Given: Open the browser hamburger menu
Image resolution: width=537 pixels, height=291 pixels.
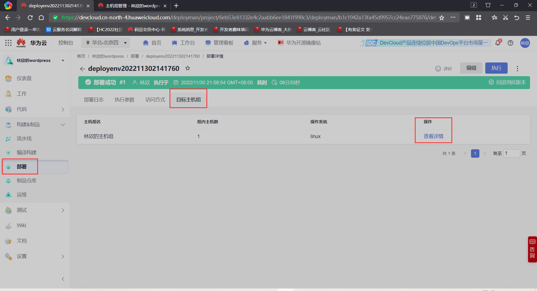Looking at the screenshot, I should tap(528, 18).
